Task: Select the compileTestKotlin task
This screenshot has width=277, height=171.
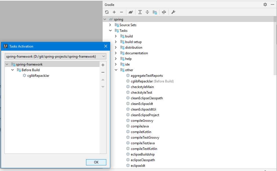Action: (x=144, y=149)
